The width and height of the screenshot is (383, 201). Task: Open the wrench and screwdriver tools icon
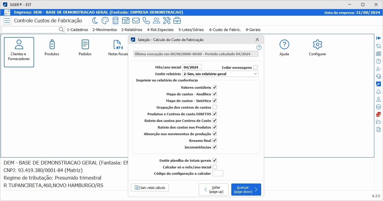167,21
